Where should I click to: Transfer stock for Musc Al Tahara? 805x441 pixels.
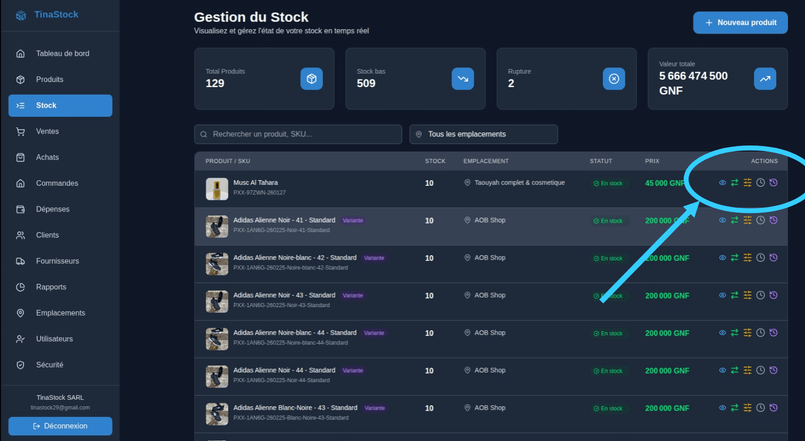[x=735, y=183]
